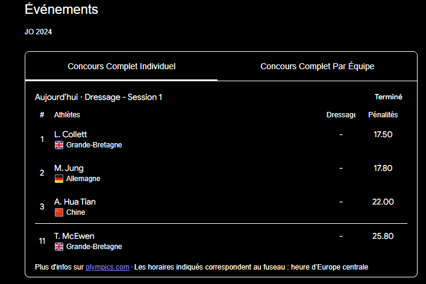Switch to Concours Complet Individuel tab

coord(121,66)
